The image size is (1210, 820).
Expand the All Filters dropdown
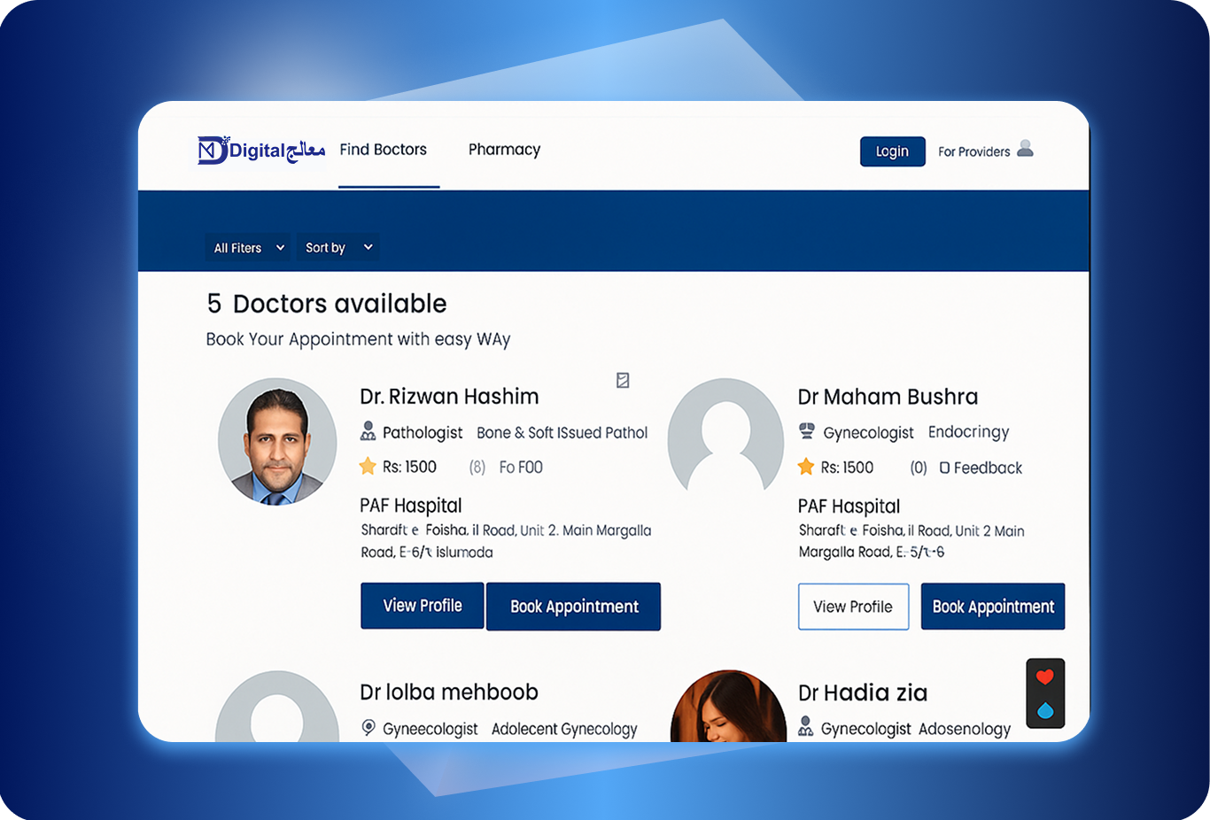click(248, 248)
